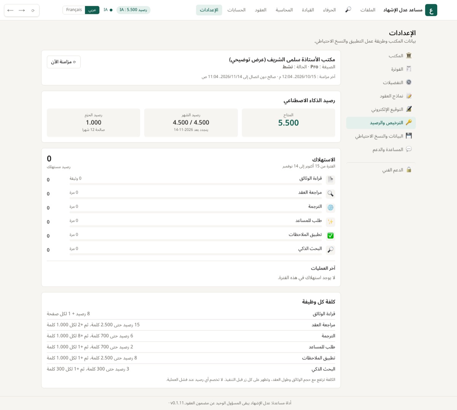Click the التوقيع الإلكتروني pen icon
The height and width of the screenshot is (410, 457).
coord(409,109)
